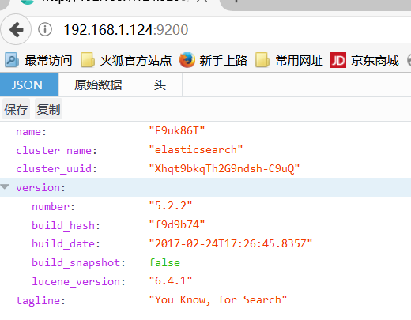Switch to the 头 headers tab
This screenshot has width=411, height=320.
160,85
